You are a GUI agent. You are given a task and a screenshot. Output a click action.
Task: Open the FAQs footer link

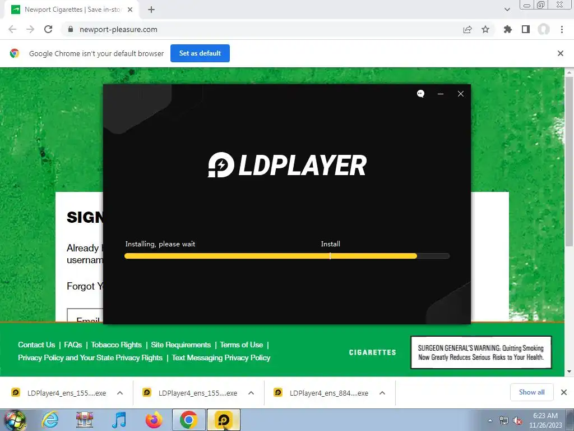(x=73, y=345)
